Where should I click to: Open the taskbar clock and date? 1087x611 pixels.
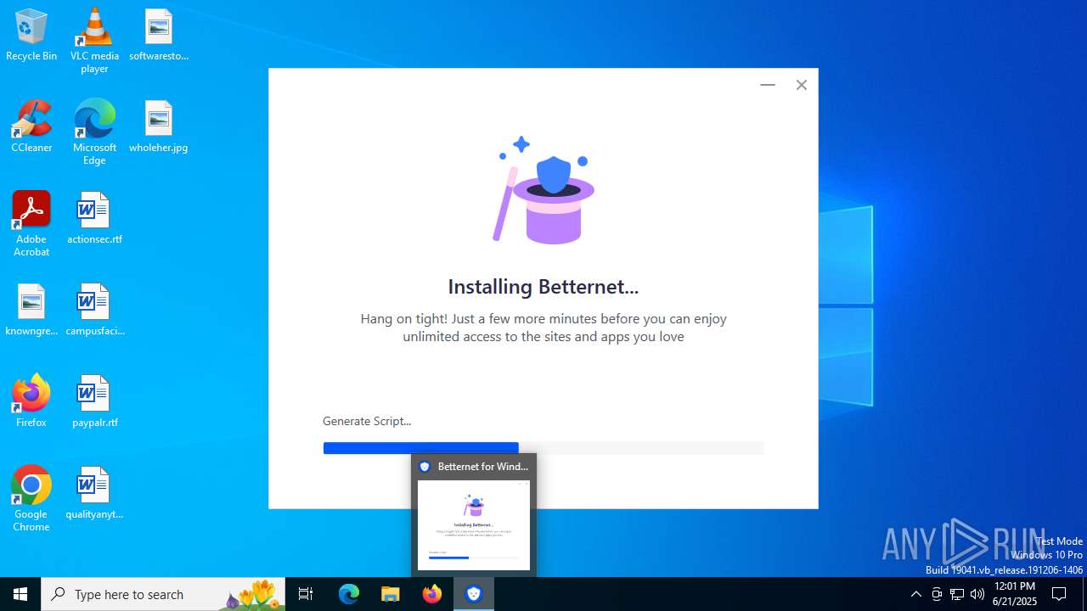click(1015, 594)
